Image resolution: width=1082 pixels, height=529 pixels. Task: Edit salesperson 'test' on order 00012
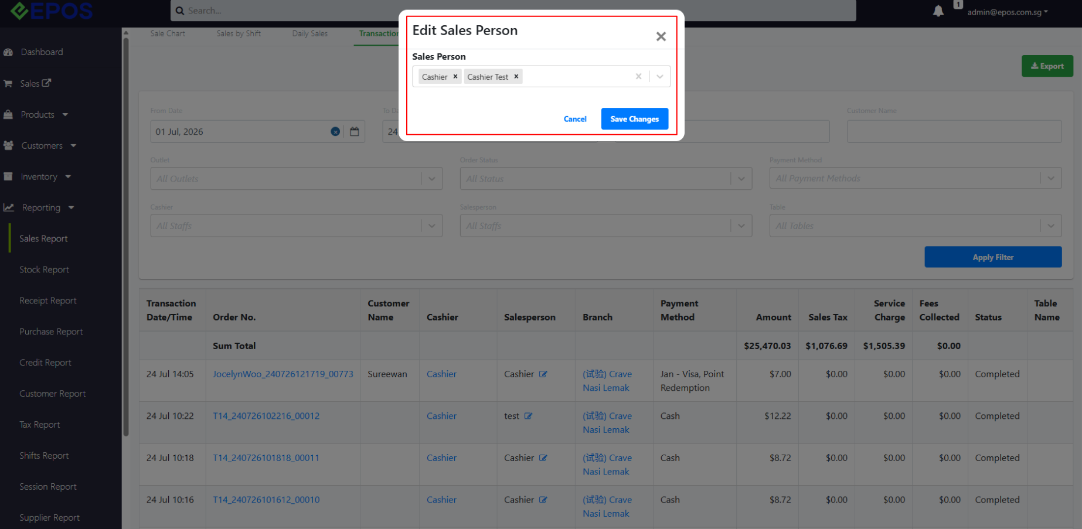coord(528,416)
